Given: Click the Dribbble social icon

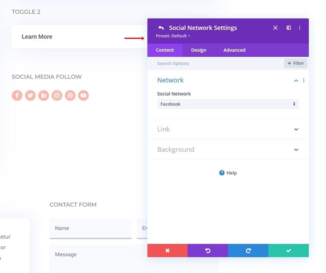Looking at the screenshot, I should tap(70, 95).
